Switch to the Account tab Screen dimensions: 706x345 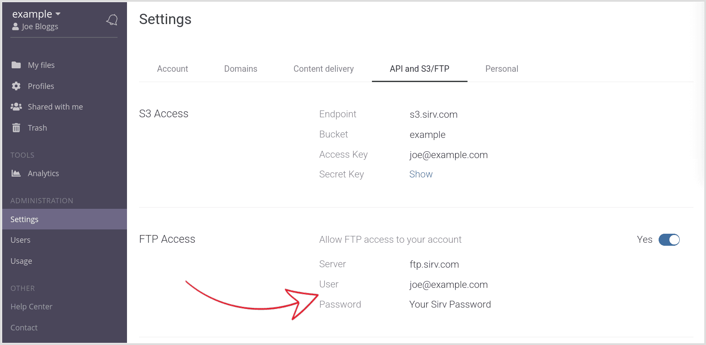tap(172, 69)
